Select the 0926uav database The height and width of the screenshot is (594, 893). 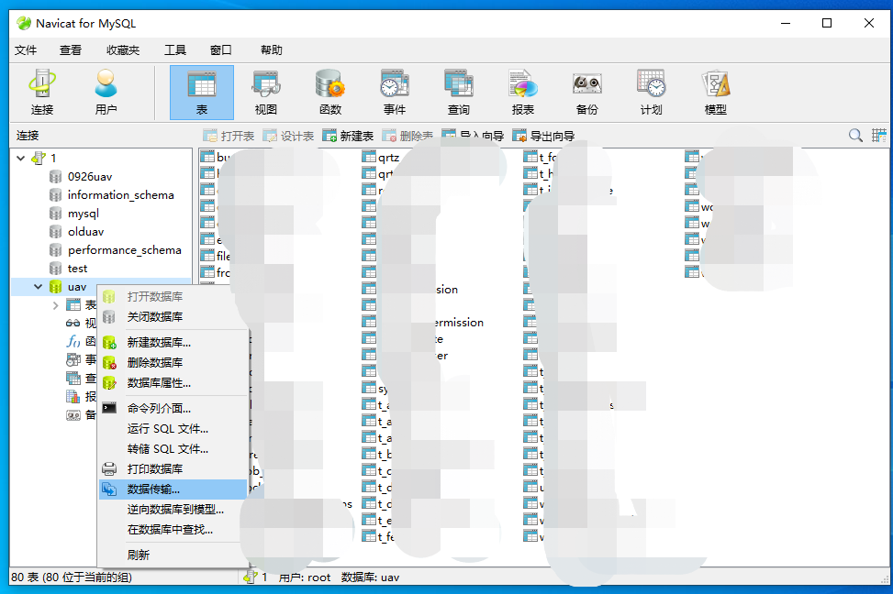pyautogui.click(x=90, y=176)
